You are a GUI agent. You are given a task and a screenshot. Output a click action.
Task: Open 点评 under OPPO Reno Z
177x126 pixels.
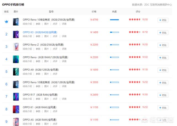tap(55, 49)
